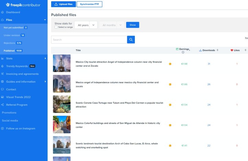
Task: Open the All months dropdown
Action: (x=111, y=25)
